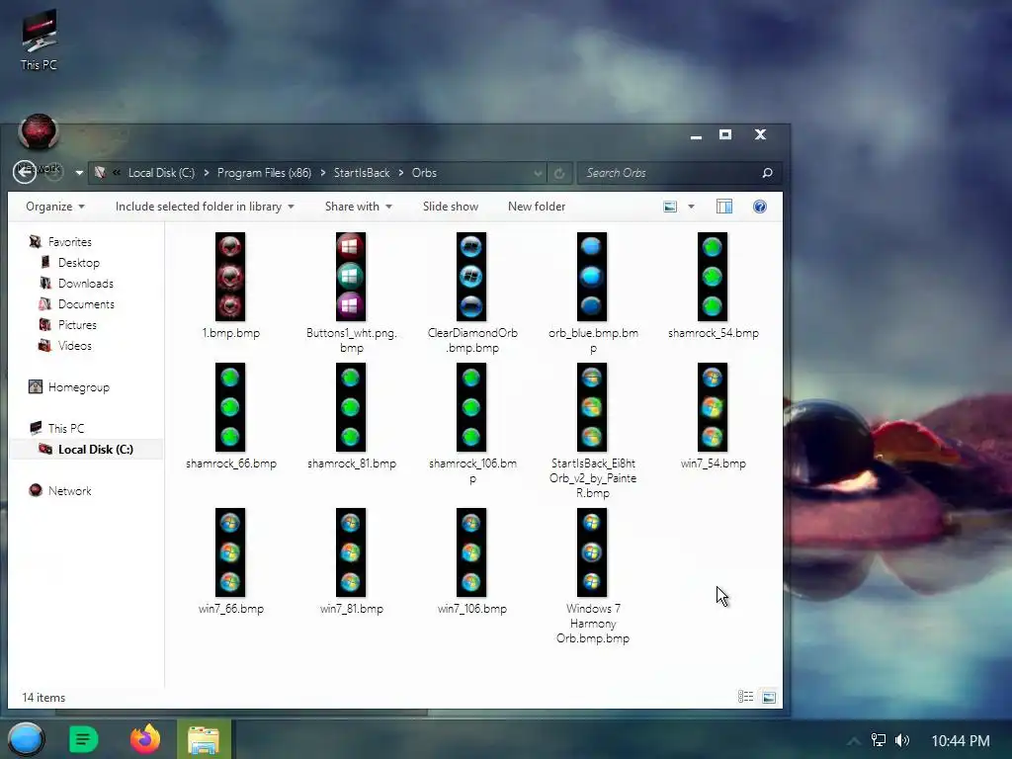Screen dimensions: 1012x759
Task: Toggle the preview pane
Action: tap(724, 207)
